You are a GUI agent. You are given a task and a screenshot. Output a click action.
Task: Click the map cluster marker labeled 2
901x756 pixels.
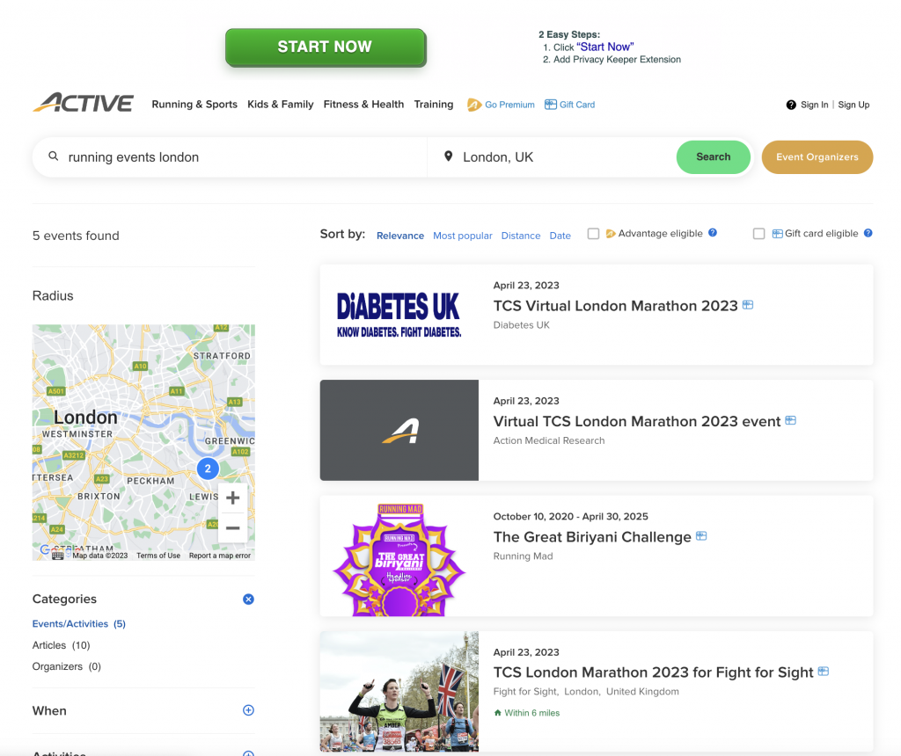point(208,469)
